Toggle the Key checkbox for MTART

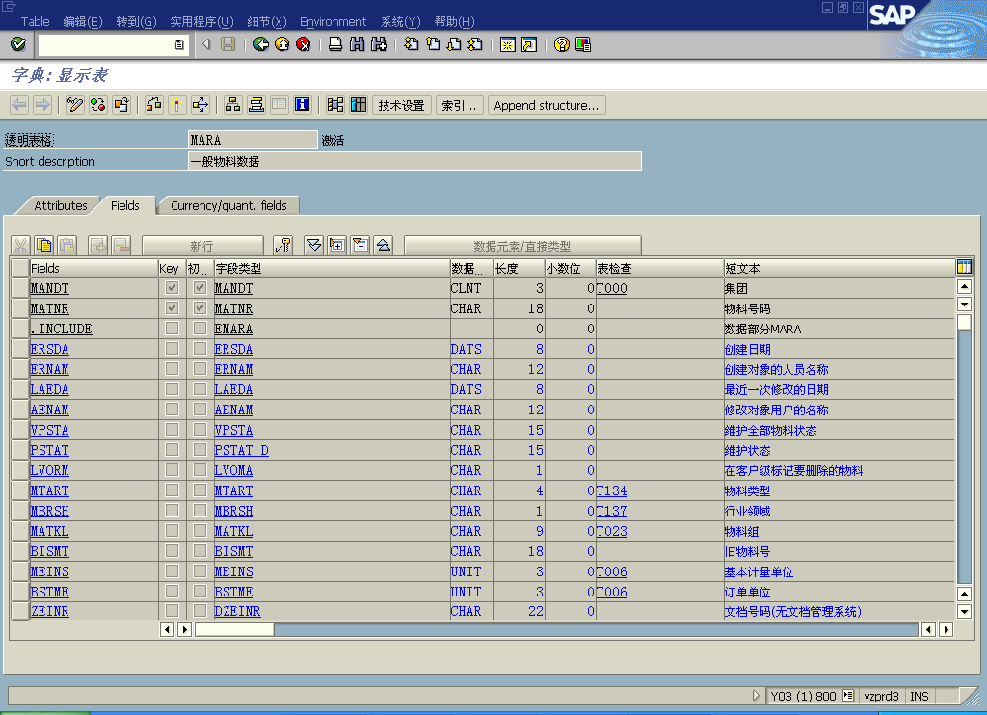pyautogui.click(x=172, y=490)
